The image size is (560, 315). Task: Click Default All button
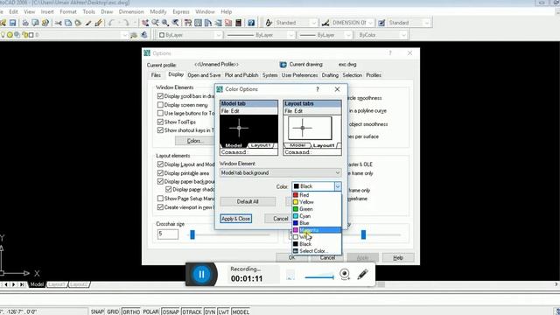click(x=248, y=202)
